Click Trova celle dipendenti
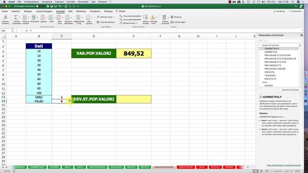Viewport: 308px width, 173px height. coord(130,20)
